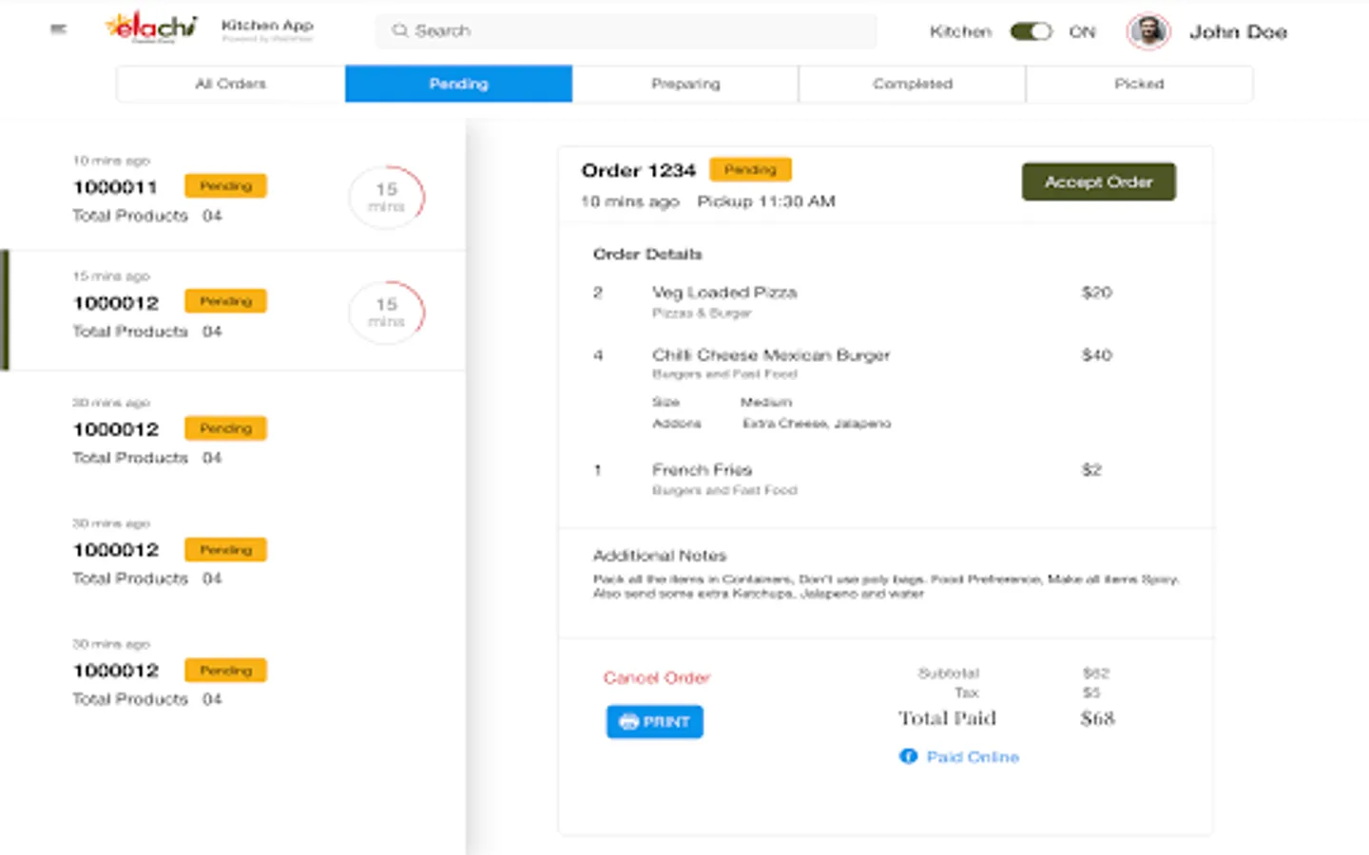This screenshot has width=1369, height=855.
Task: Click the 15 mins timer on order 1000011
Action: click(x=386, y=197)
